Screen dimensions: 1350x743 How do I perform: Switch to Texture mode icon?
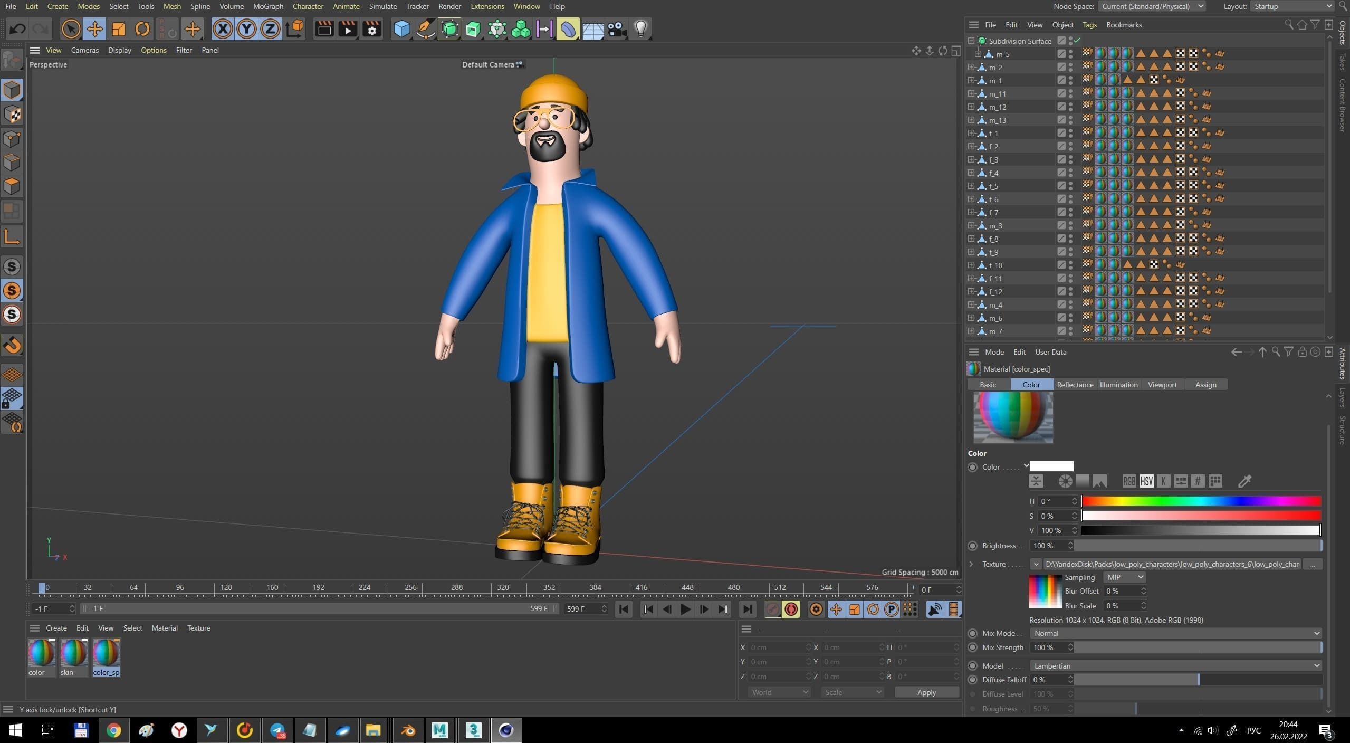[12, 115]
